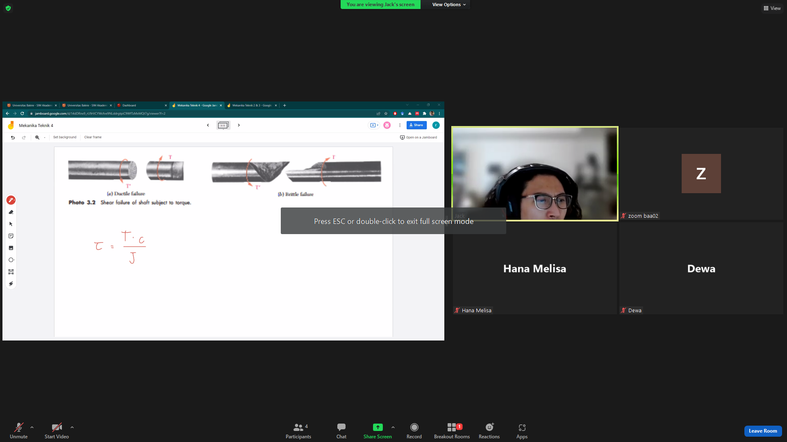Expand the Jamboard frame bar indicator
The height and width of the screenshot is (442, 787).
pos(223,125)
